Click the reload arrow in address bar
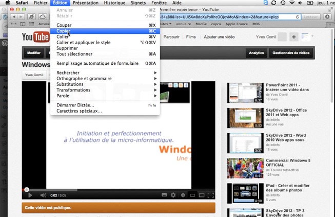Viewport: 335px width, 217px height. point(297,16)
